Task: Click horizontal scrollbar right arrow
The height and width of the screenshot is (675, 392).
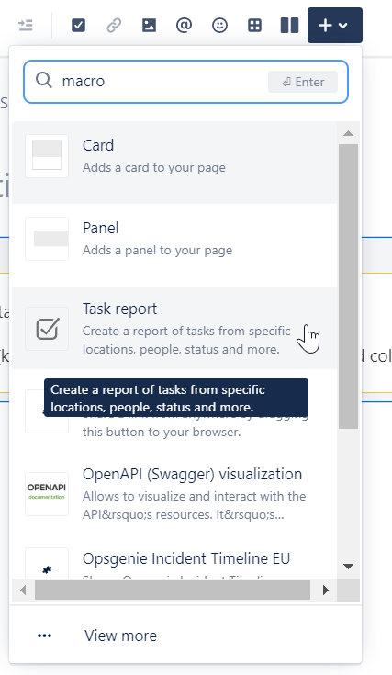Action: (326, 590)
